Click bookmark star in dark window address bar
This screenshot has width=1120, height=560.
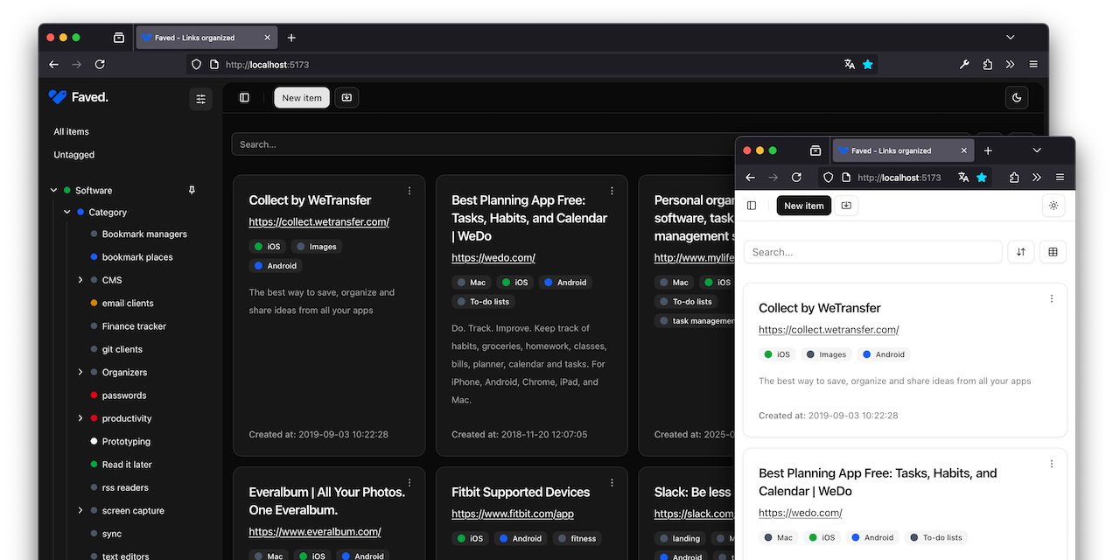click(868, 65)
